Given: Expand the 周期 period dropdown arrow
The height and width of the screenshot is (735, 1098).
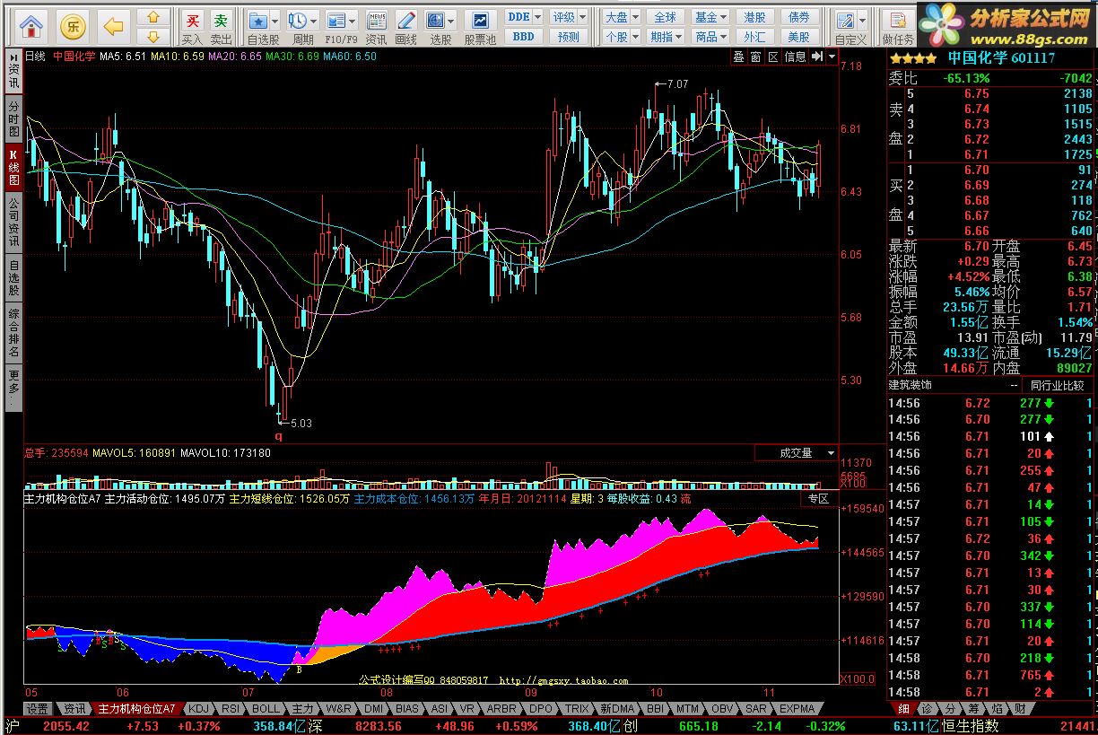Looking at the screenshot, I should click(x=315, y=20).
